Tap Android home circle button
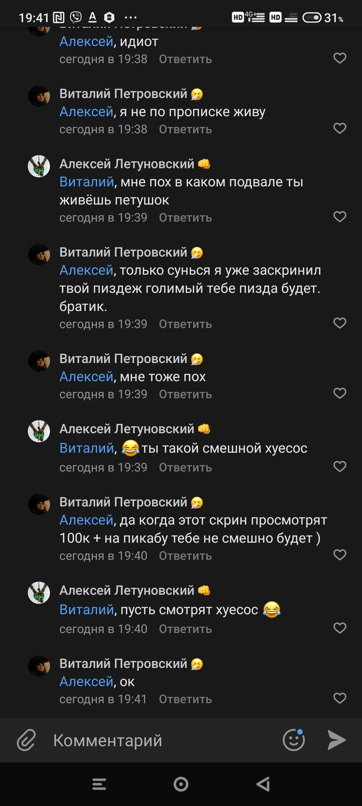The width and height of the screenshot is (362, 806). (x=180, y=784)
